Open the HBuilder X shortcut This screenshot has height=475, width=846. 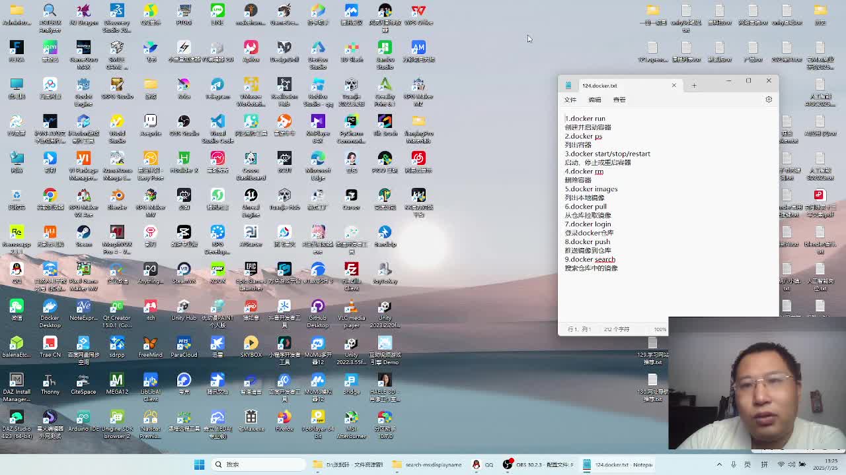tap(184, 162)
